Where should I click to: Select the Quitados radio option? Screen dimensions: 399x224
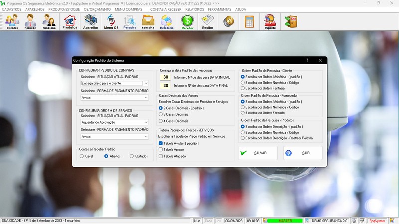[132, 156]
